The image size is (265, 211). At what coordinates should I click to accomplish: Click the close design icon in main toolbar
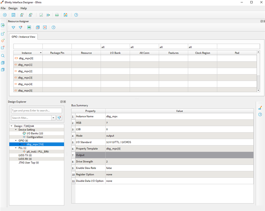point(5,15)
